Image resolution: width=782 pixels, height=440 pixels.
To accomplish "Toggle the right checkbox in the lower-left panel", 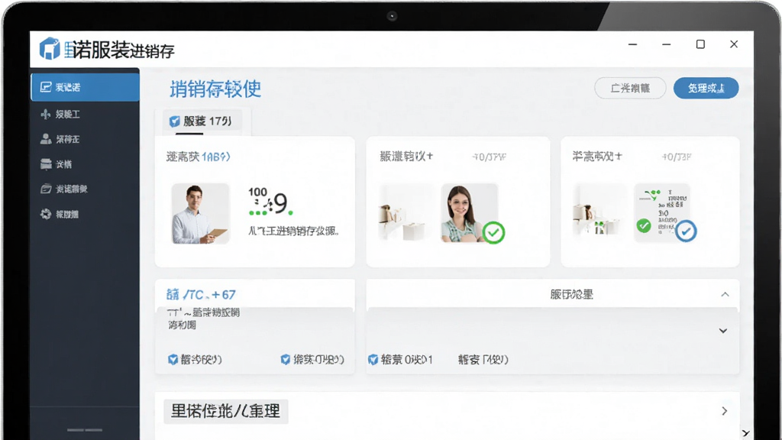I will tap(286, 360).
